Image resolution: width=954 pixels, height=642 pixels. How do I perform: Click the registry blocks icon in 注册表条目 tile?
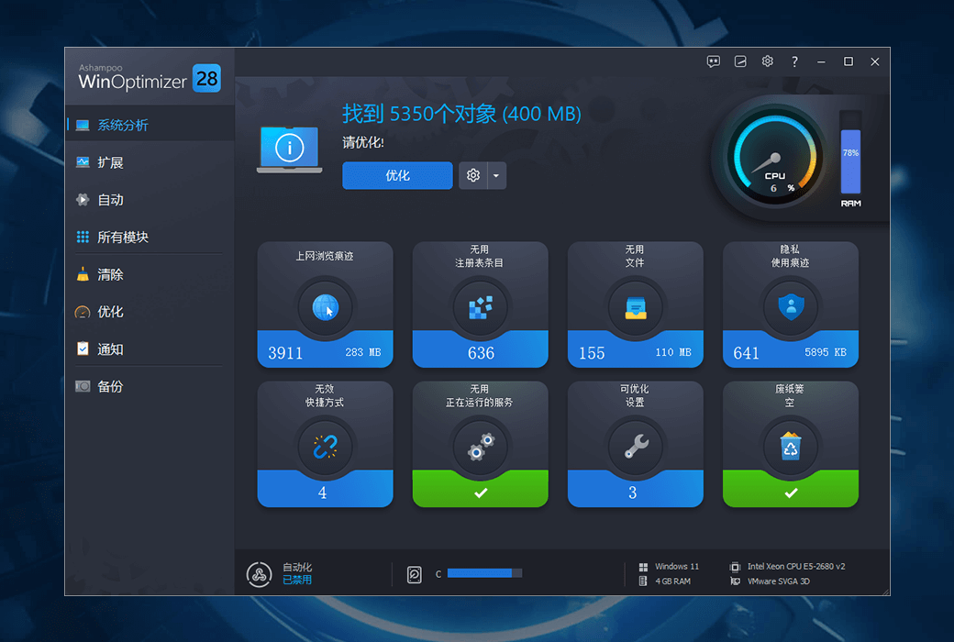pyautogui.click(x=481, y=307)
